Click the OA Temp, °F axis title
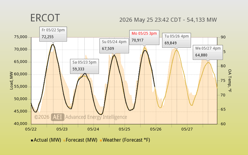The height and width of the screenshot is (155, 248). click(x=230, y=81)
